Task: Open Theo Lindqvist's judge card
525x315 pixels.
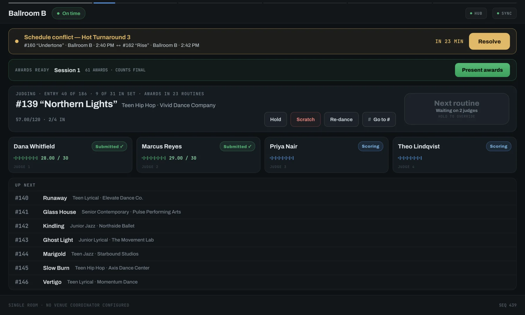Action: (x=454, y=155)
